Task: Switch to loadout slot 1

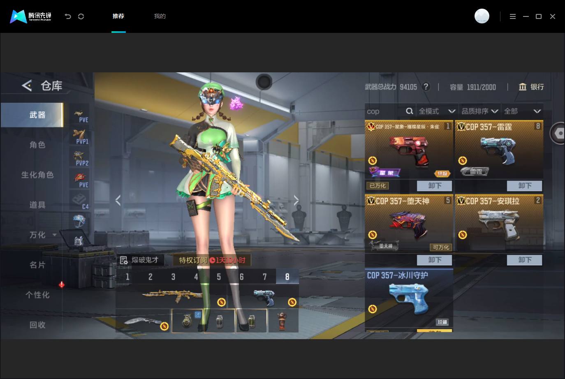Action: (127, 277)
